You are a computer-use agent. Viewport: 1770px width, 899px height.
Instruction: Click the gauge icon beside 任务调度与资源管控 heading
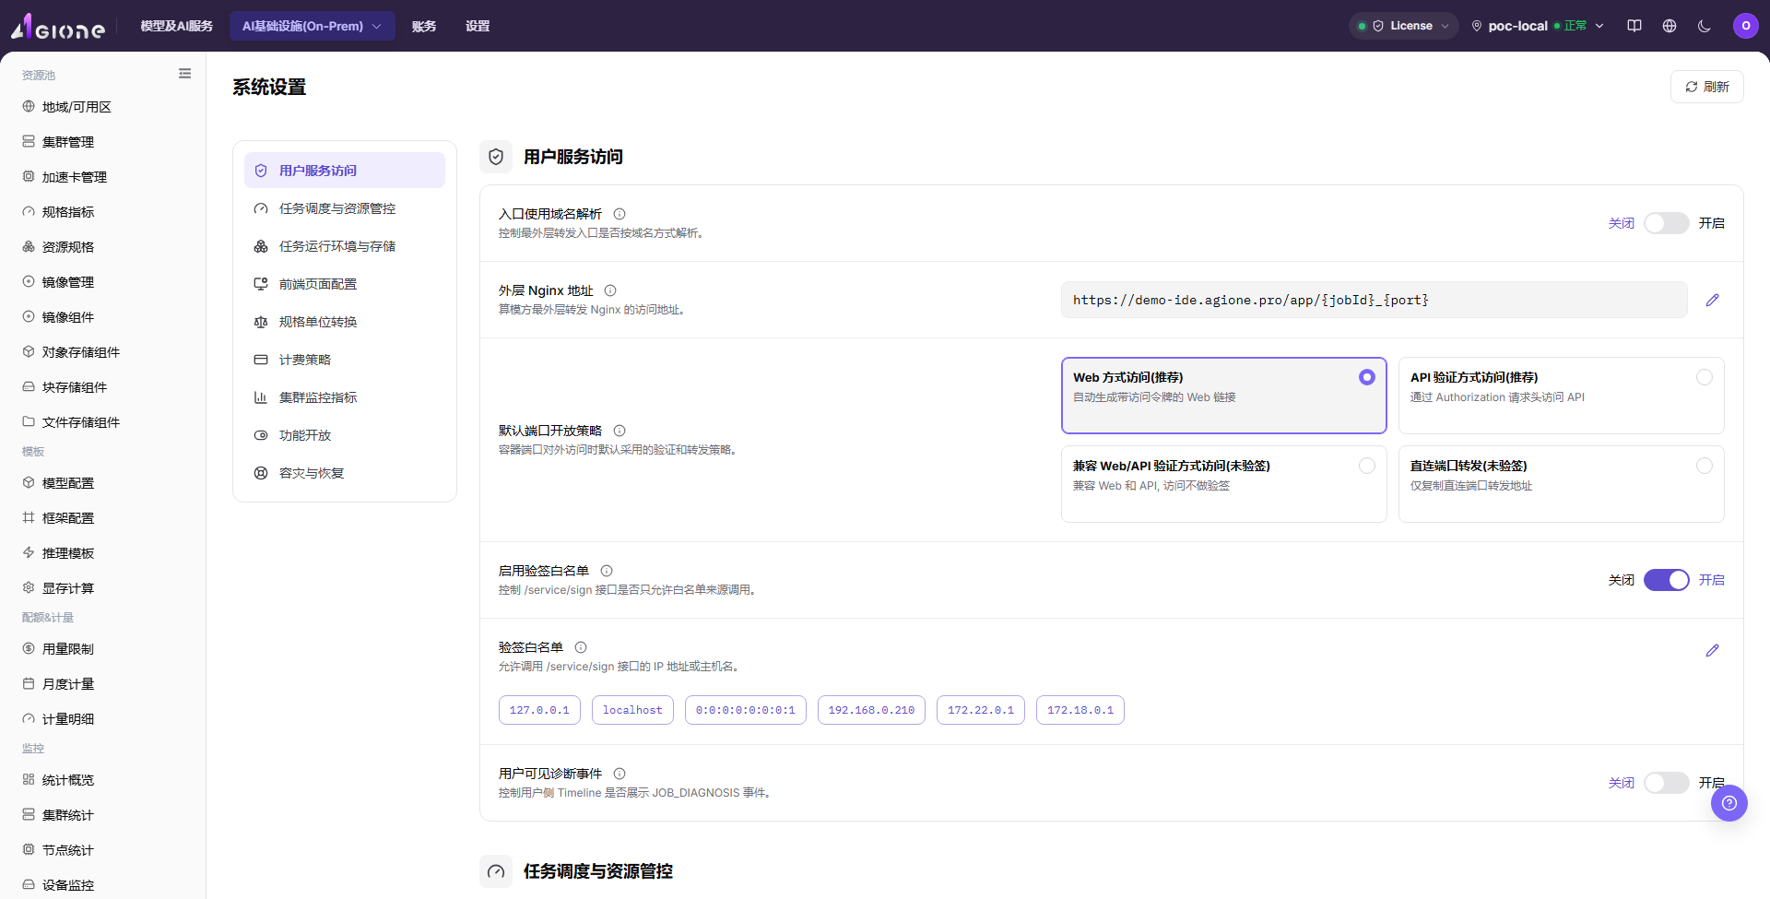coord(496,871)
